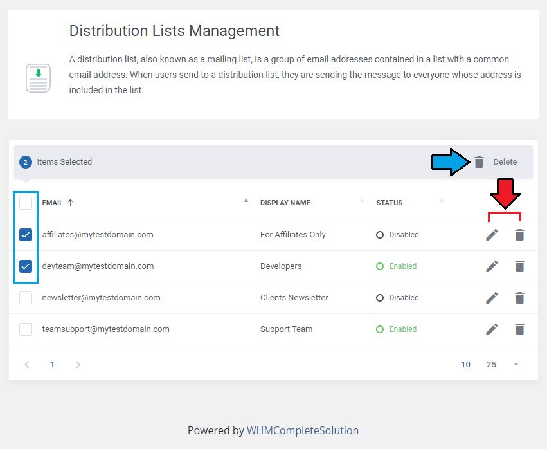Edit the newsletter@mytestdomain.com list
The image size is (547, 449).
(x=492, y=298)
